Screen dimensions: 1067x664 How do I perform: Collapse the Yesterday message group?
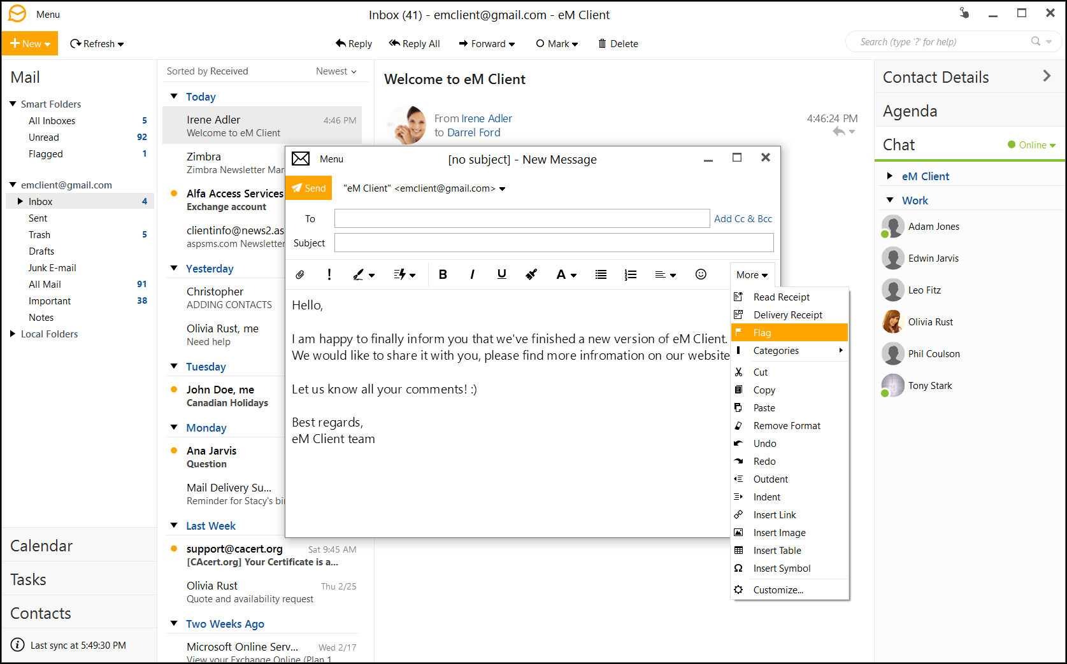pos(174,268)
